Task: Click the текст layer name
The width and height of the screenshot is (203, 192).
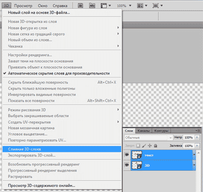Action: point(149,155)
